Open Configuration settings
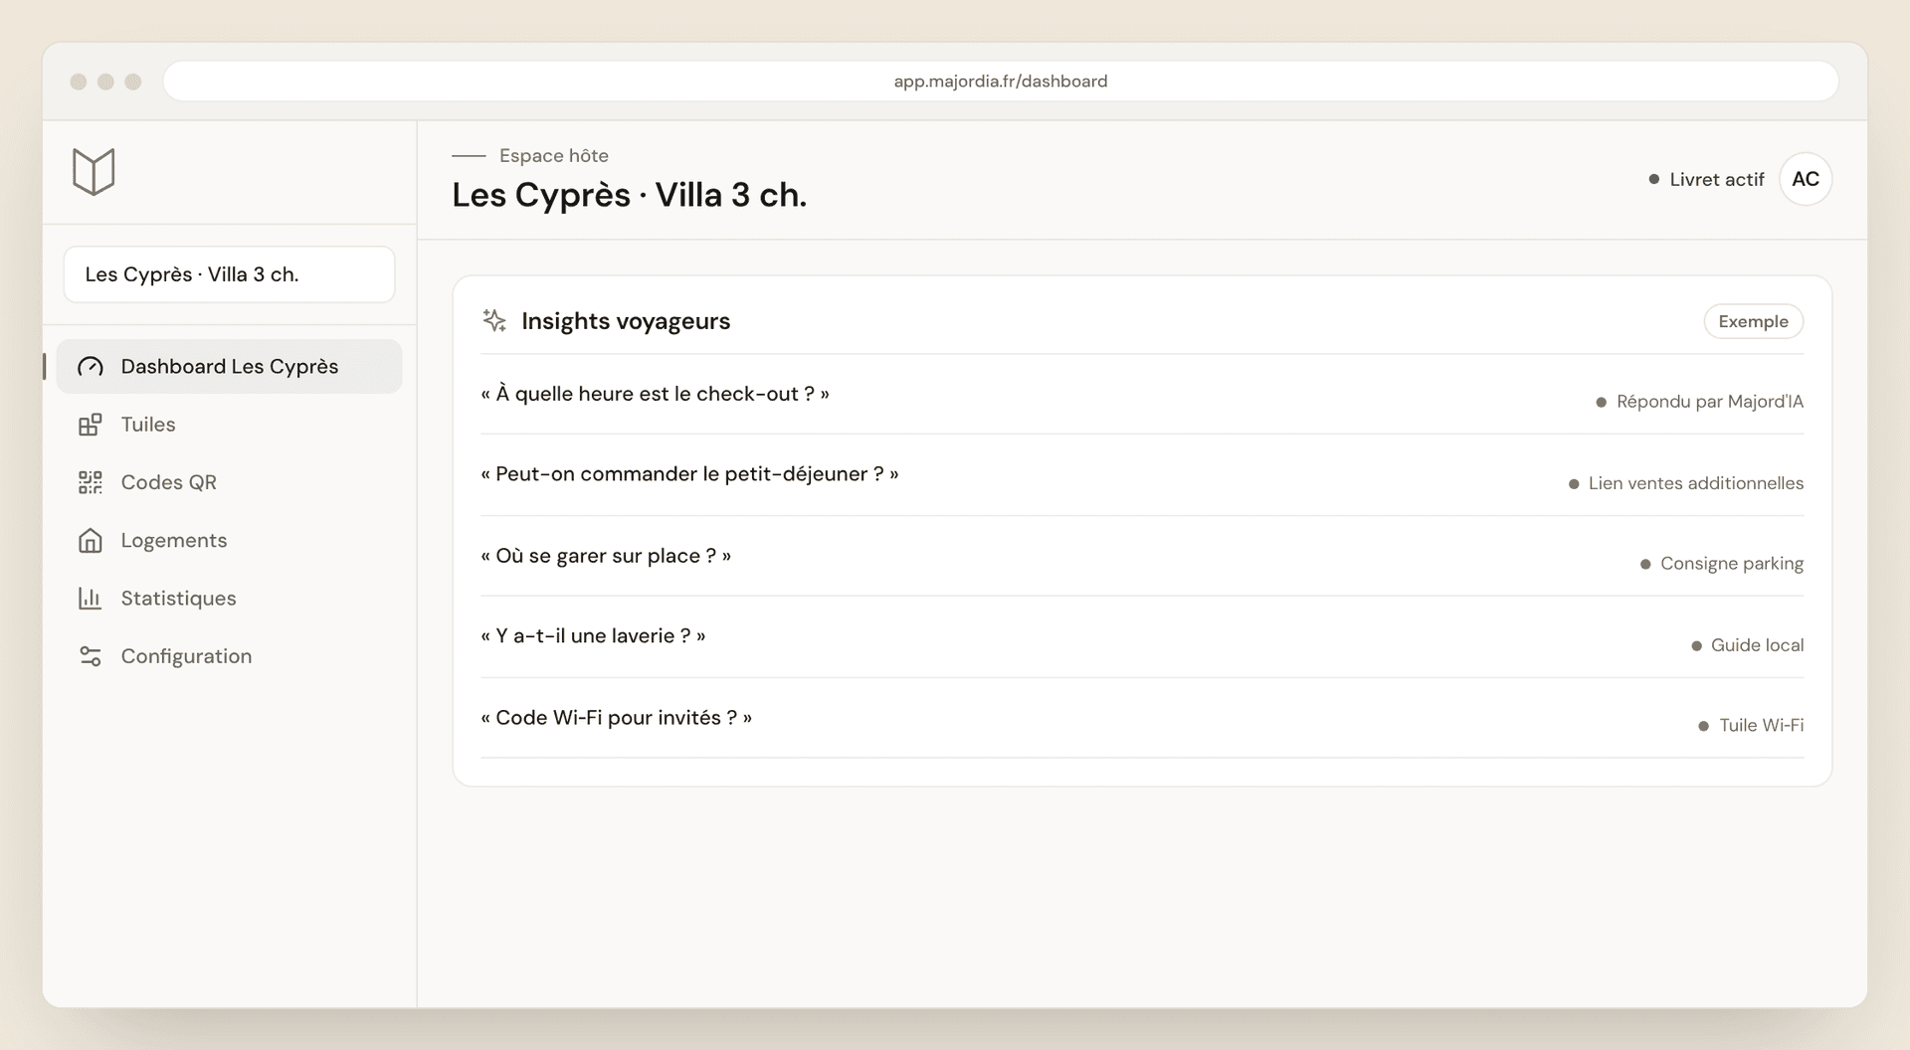This screenshot has width=1910, height=1050. pyautogui.click(x=230, y=656)
